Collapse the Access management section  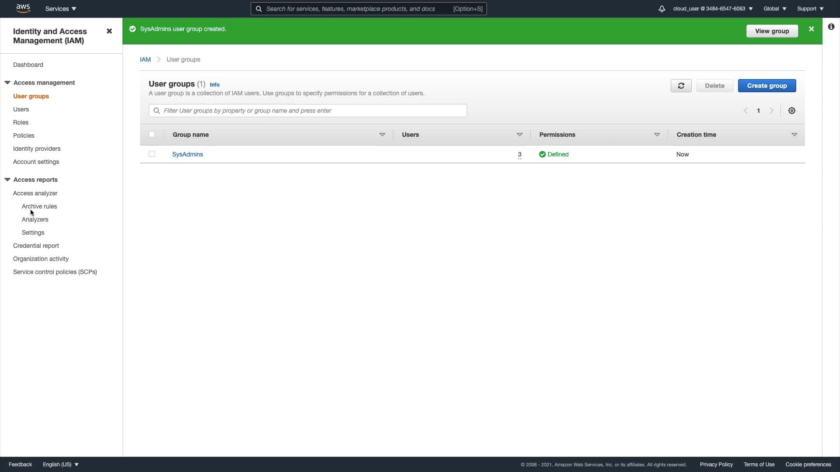coord(7,83)
